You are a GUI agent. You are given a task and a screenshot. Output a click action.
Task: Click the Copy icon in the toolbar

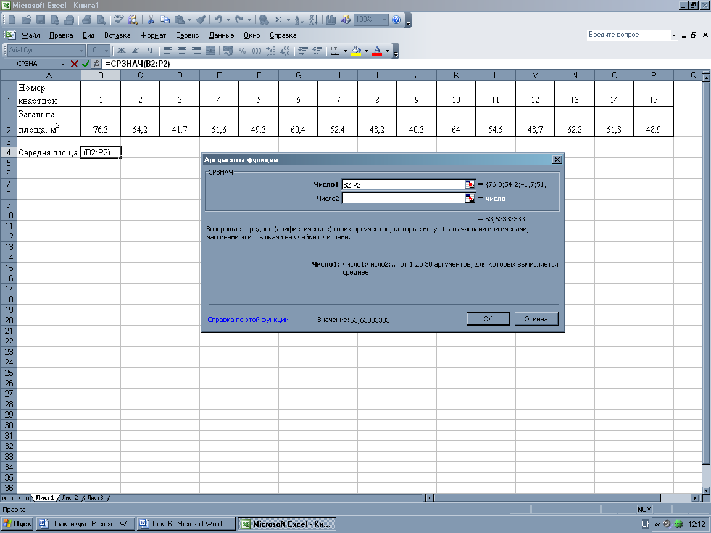165,20
